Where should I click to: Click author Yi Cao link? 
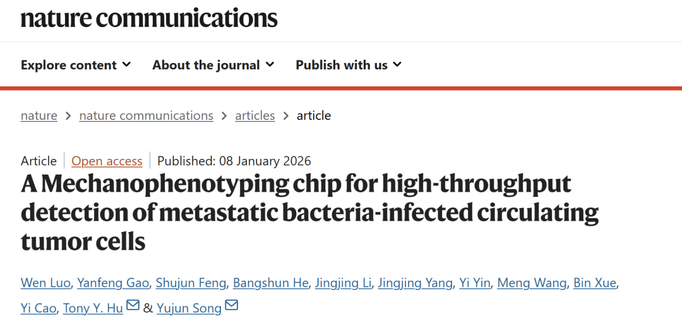tap(39, 308)
